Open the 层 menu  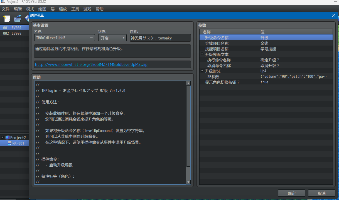(x=53, y=9)
